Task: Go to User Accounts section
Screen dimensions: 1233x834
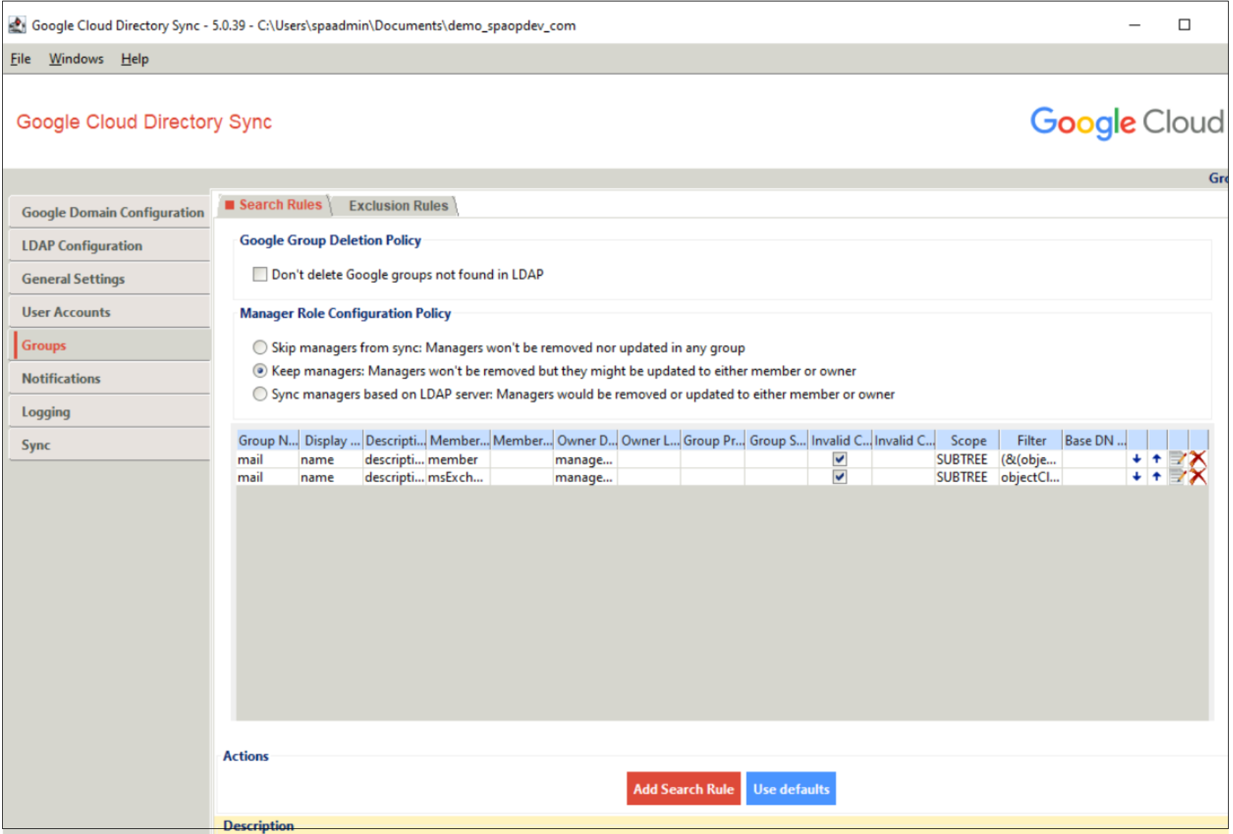Action: point(66,312)
